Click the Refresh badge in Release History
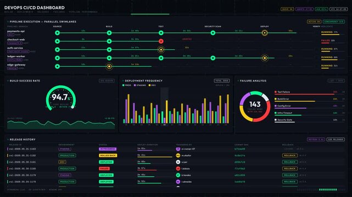Viewport: 352px width, 197px height. (316, 140)
